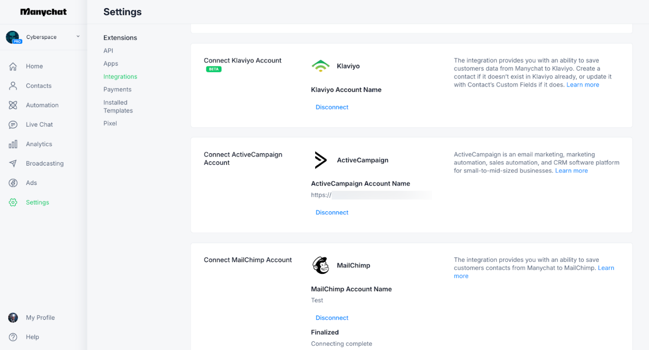Expand the Cyberspace account dropdown

(x=78, y=37)
